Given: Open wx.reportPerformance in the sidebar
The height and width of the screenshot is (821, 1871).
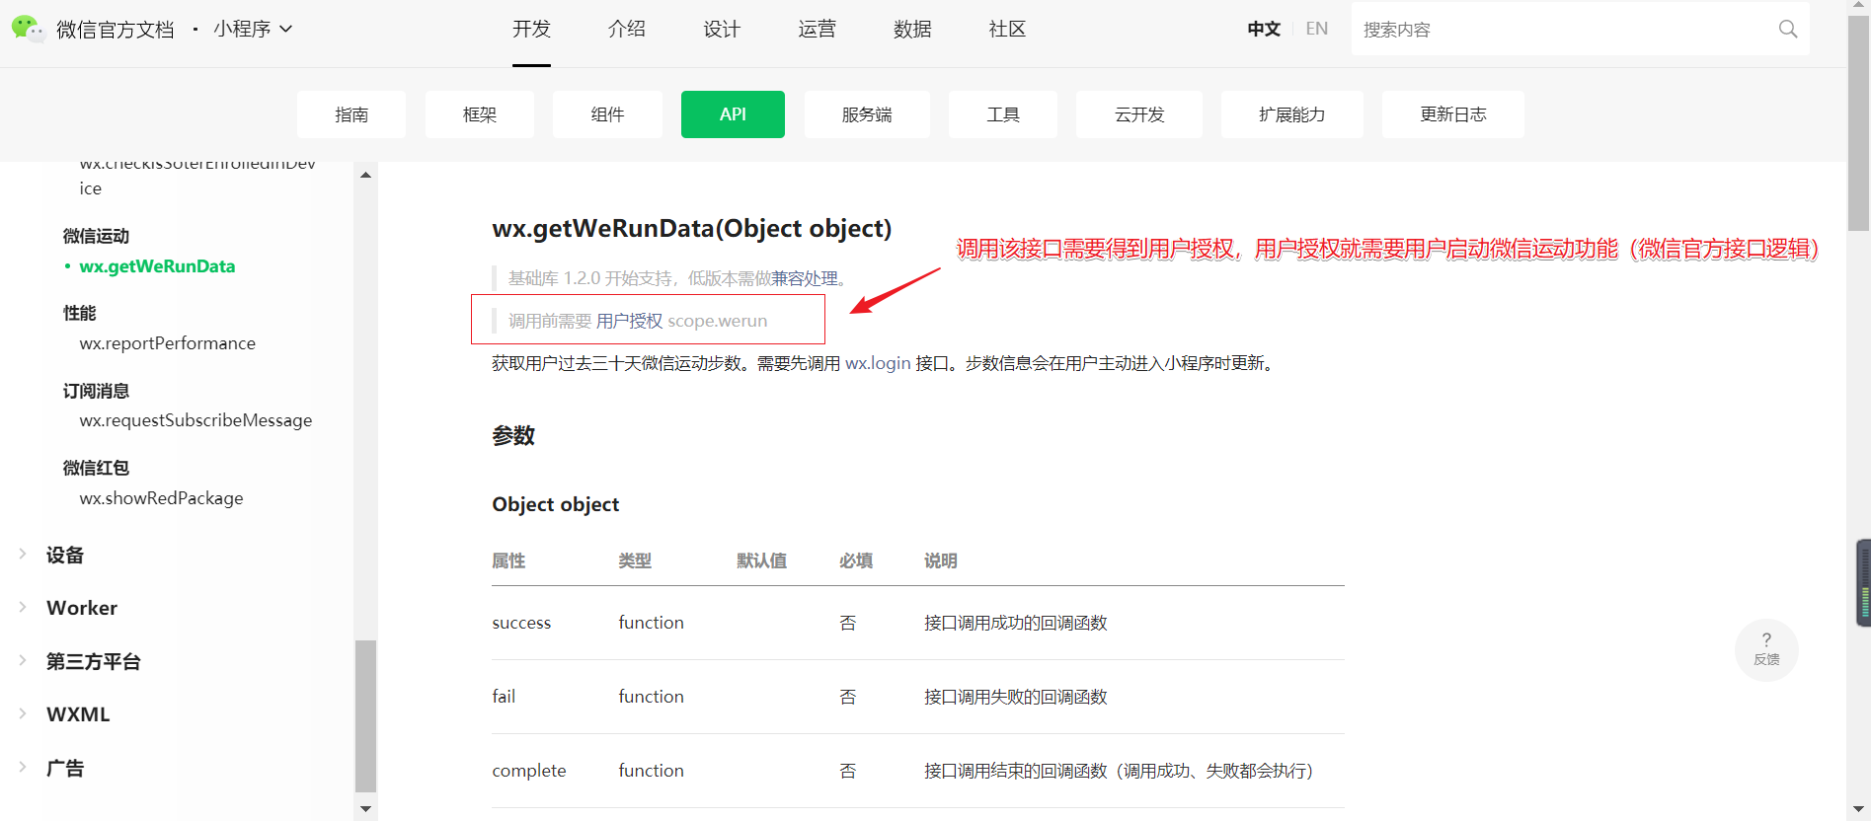Looking at the screenshot, I should [168, 343].
